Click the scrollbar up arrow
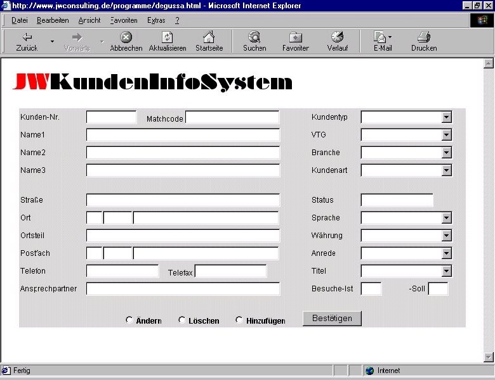This screenshot has height=380, width=495. coord(489,63)
